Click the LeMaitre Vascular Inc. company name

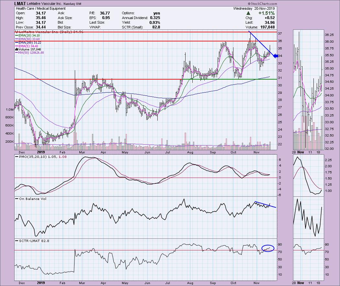pos(44,4)
